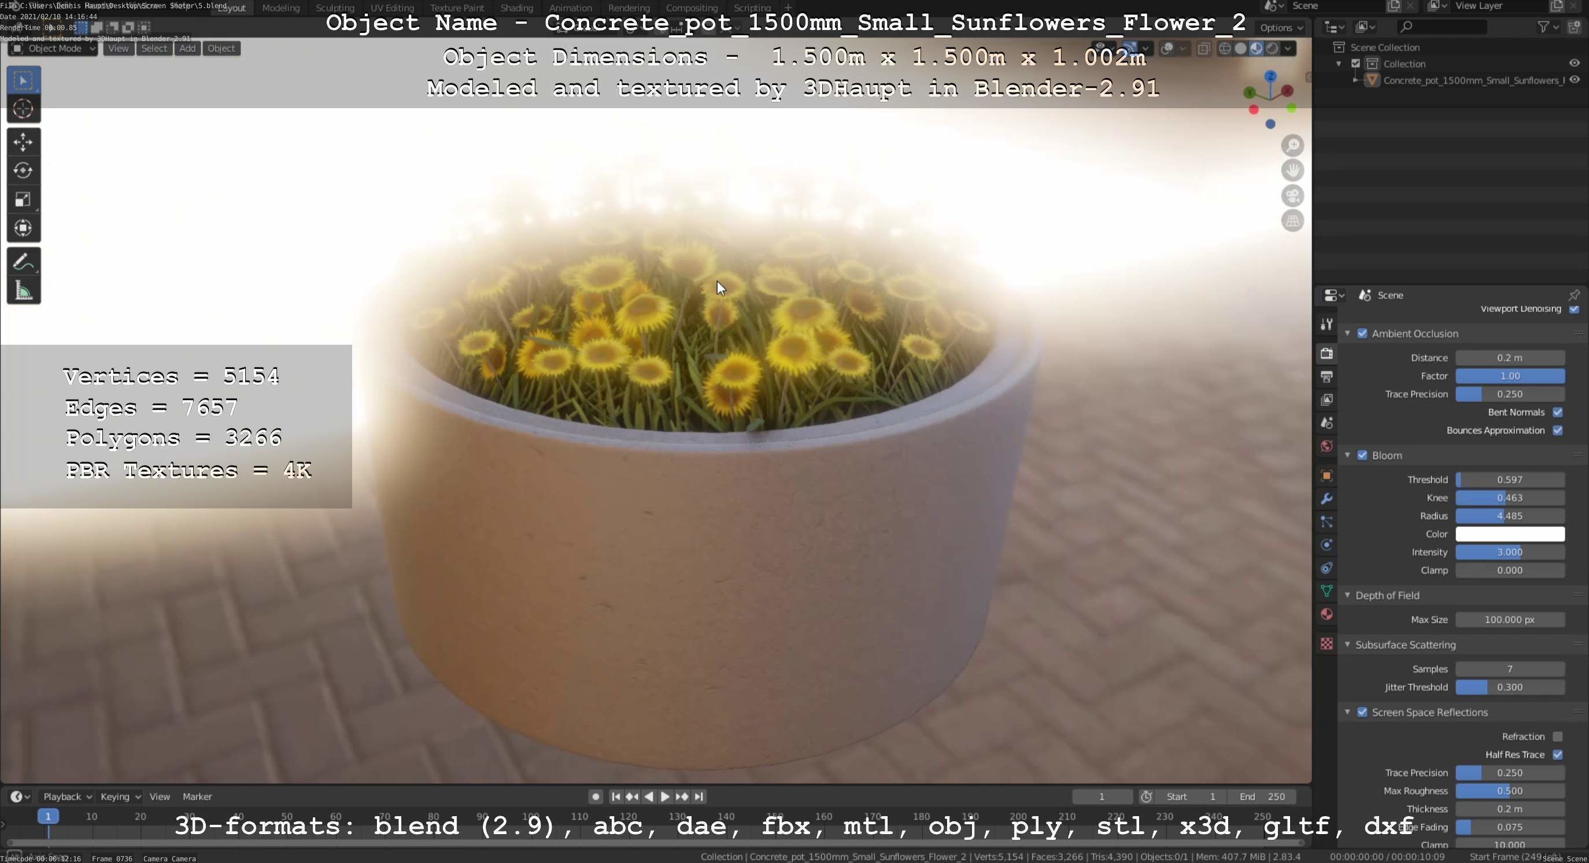The height and width of the screenshot is (863, 1589).
Task: Toggle Half Res Trace checkbox
Action: tap(1558, 755)
